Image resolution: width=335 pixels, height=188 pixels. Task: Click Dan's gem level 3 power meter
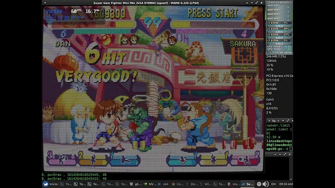(62, 159)
